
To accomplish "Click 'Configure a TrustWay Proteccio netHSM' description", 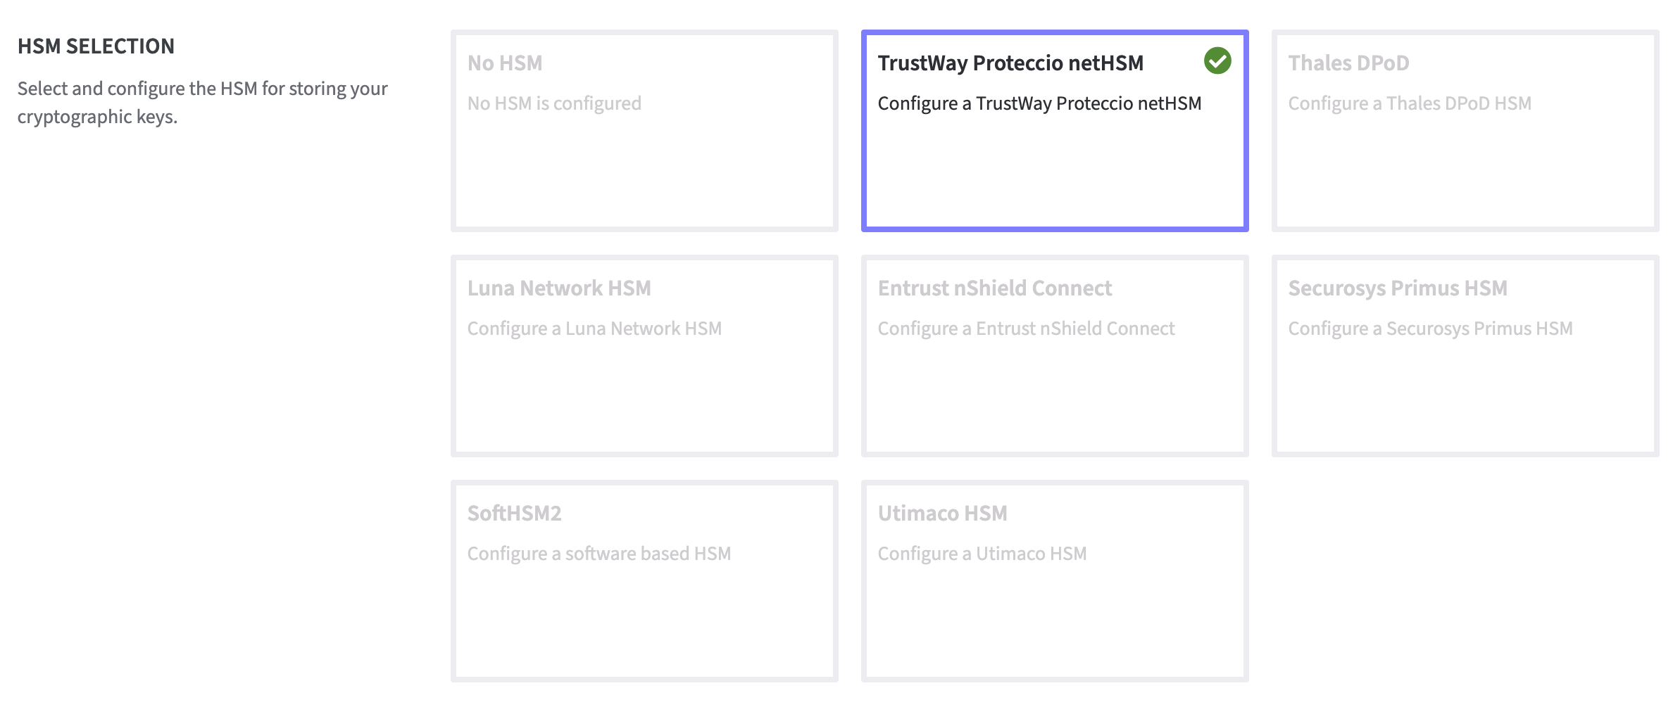I will 1039,103.
